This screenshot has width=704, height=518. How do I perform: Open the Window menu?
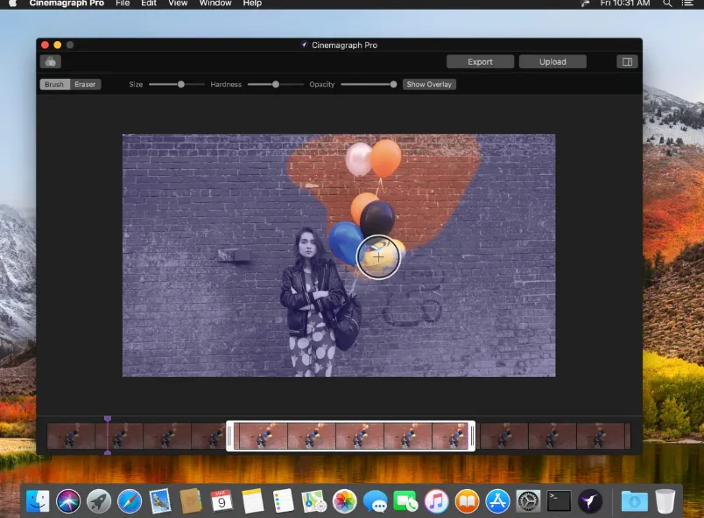[x=215, y=3]
